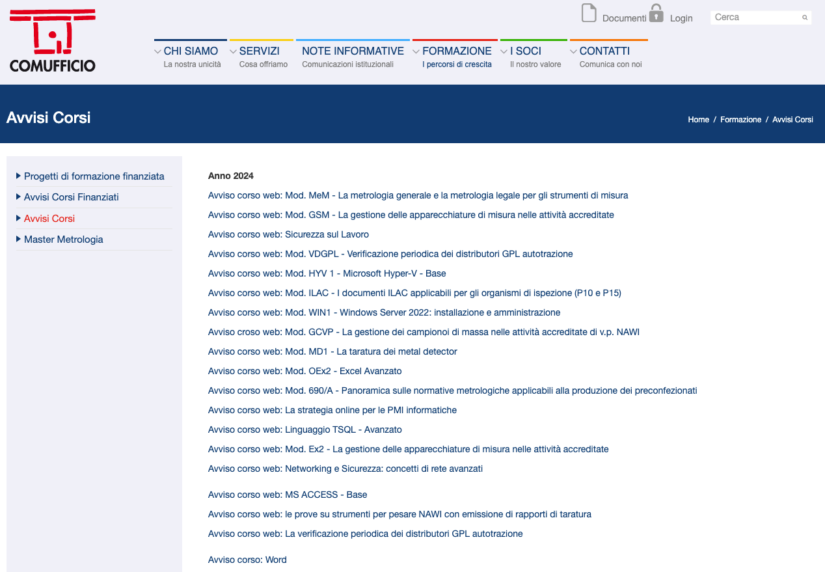This screenshot has width=825, height=572.
Task: Click the Documenti link text
Action: [x=625, y=18]
